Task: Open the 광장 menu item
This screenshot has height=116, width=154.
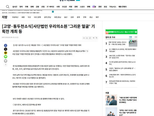Action: click(100, 7)
